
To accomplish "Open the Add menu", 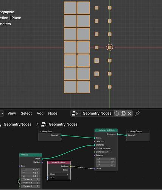I will [40, 113].
